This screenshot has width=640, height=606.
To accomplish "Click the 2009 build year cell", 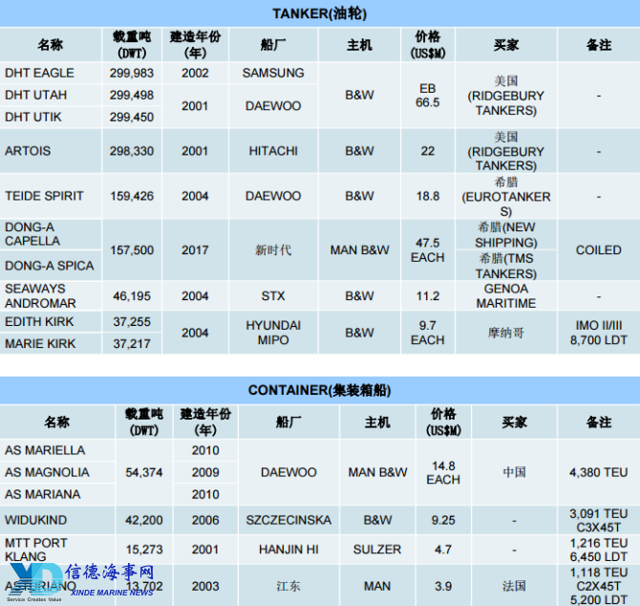I will (205, 472).
